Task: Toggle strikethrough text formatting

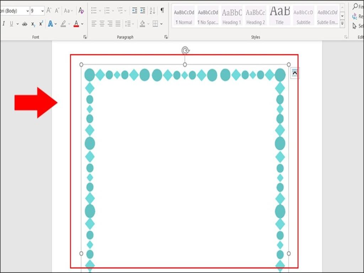Action: click(25, 24)
